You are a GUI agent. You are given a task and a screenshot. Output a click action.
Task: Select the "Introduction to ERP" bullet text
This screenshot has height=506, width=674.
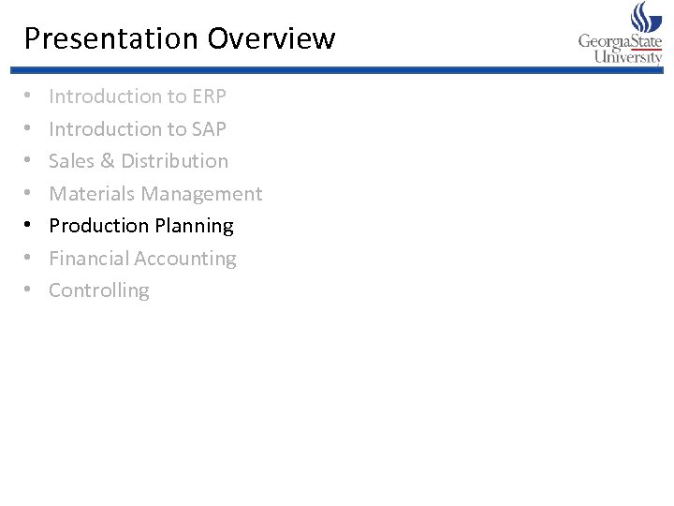pyautogui.click(x=138, y=96)
